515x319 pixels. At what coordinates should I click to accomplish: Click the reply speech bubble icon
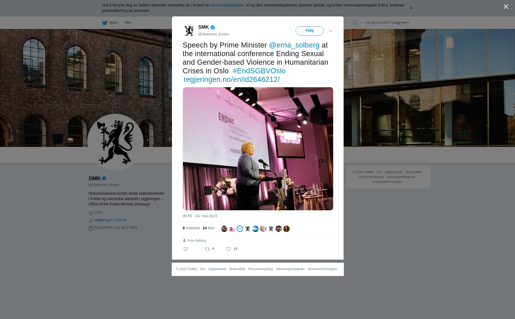(x=186, y=249)
